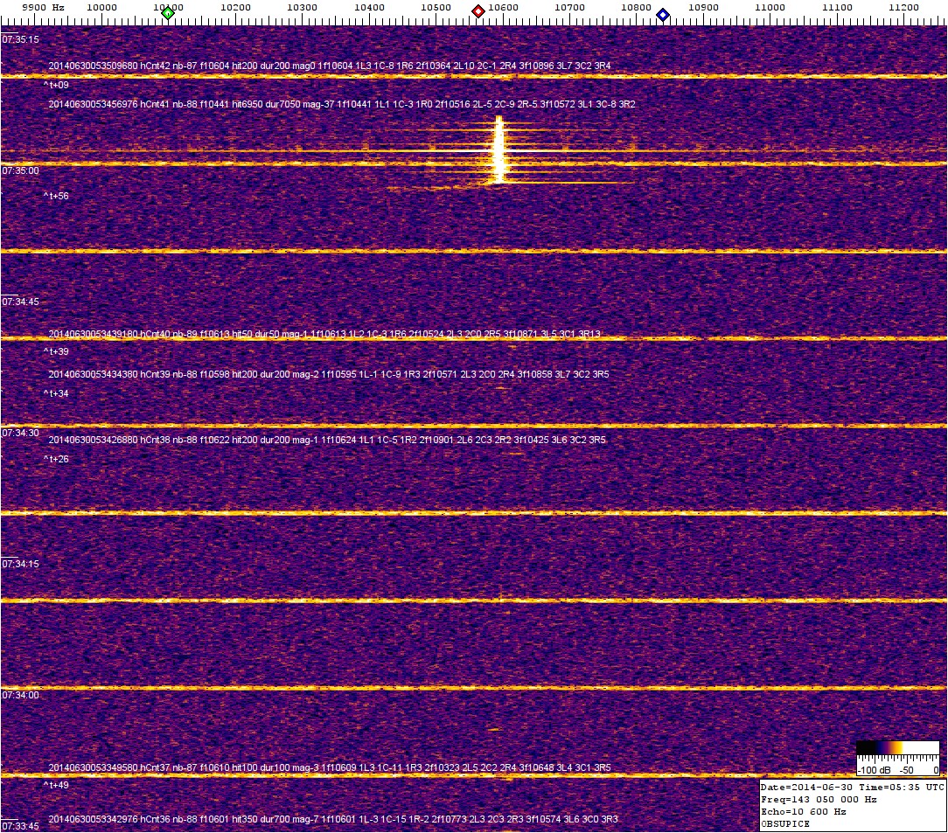Click the 07:34:45 time label

pos(20,302)
